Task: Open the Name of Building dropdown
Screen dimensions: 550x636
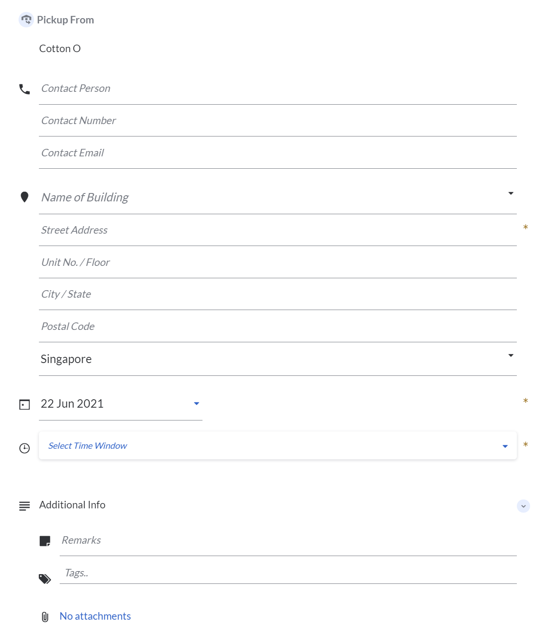Action: pyautogui.click(x=511, y=193)
